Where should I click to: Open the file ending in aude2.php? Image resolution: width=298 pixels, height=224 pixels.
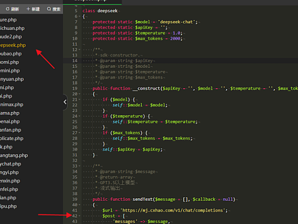pos(11,36)
